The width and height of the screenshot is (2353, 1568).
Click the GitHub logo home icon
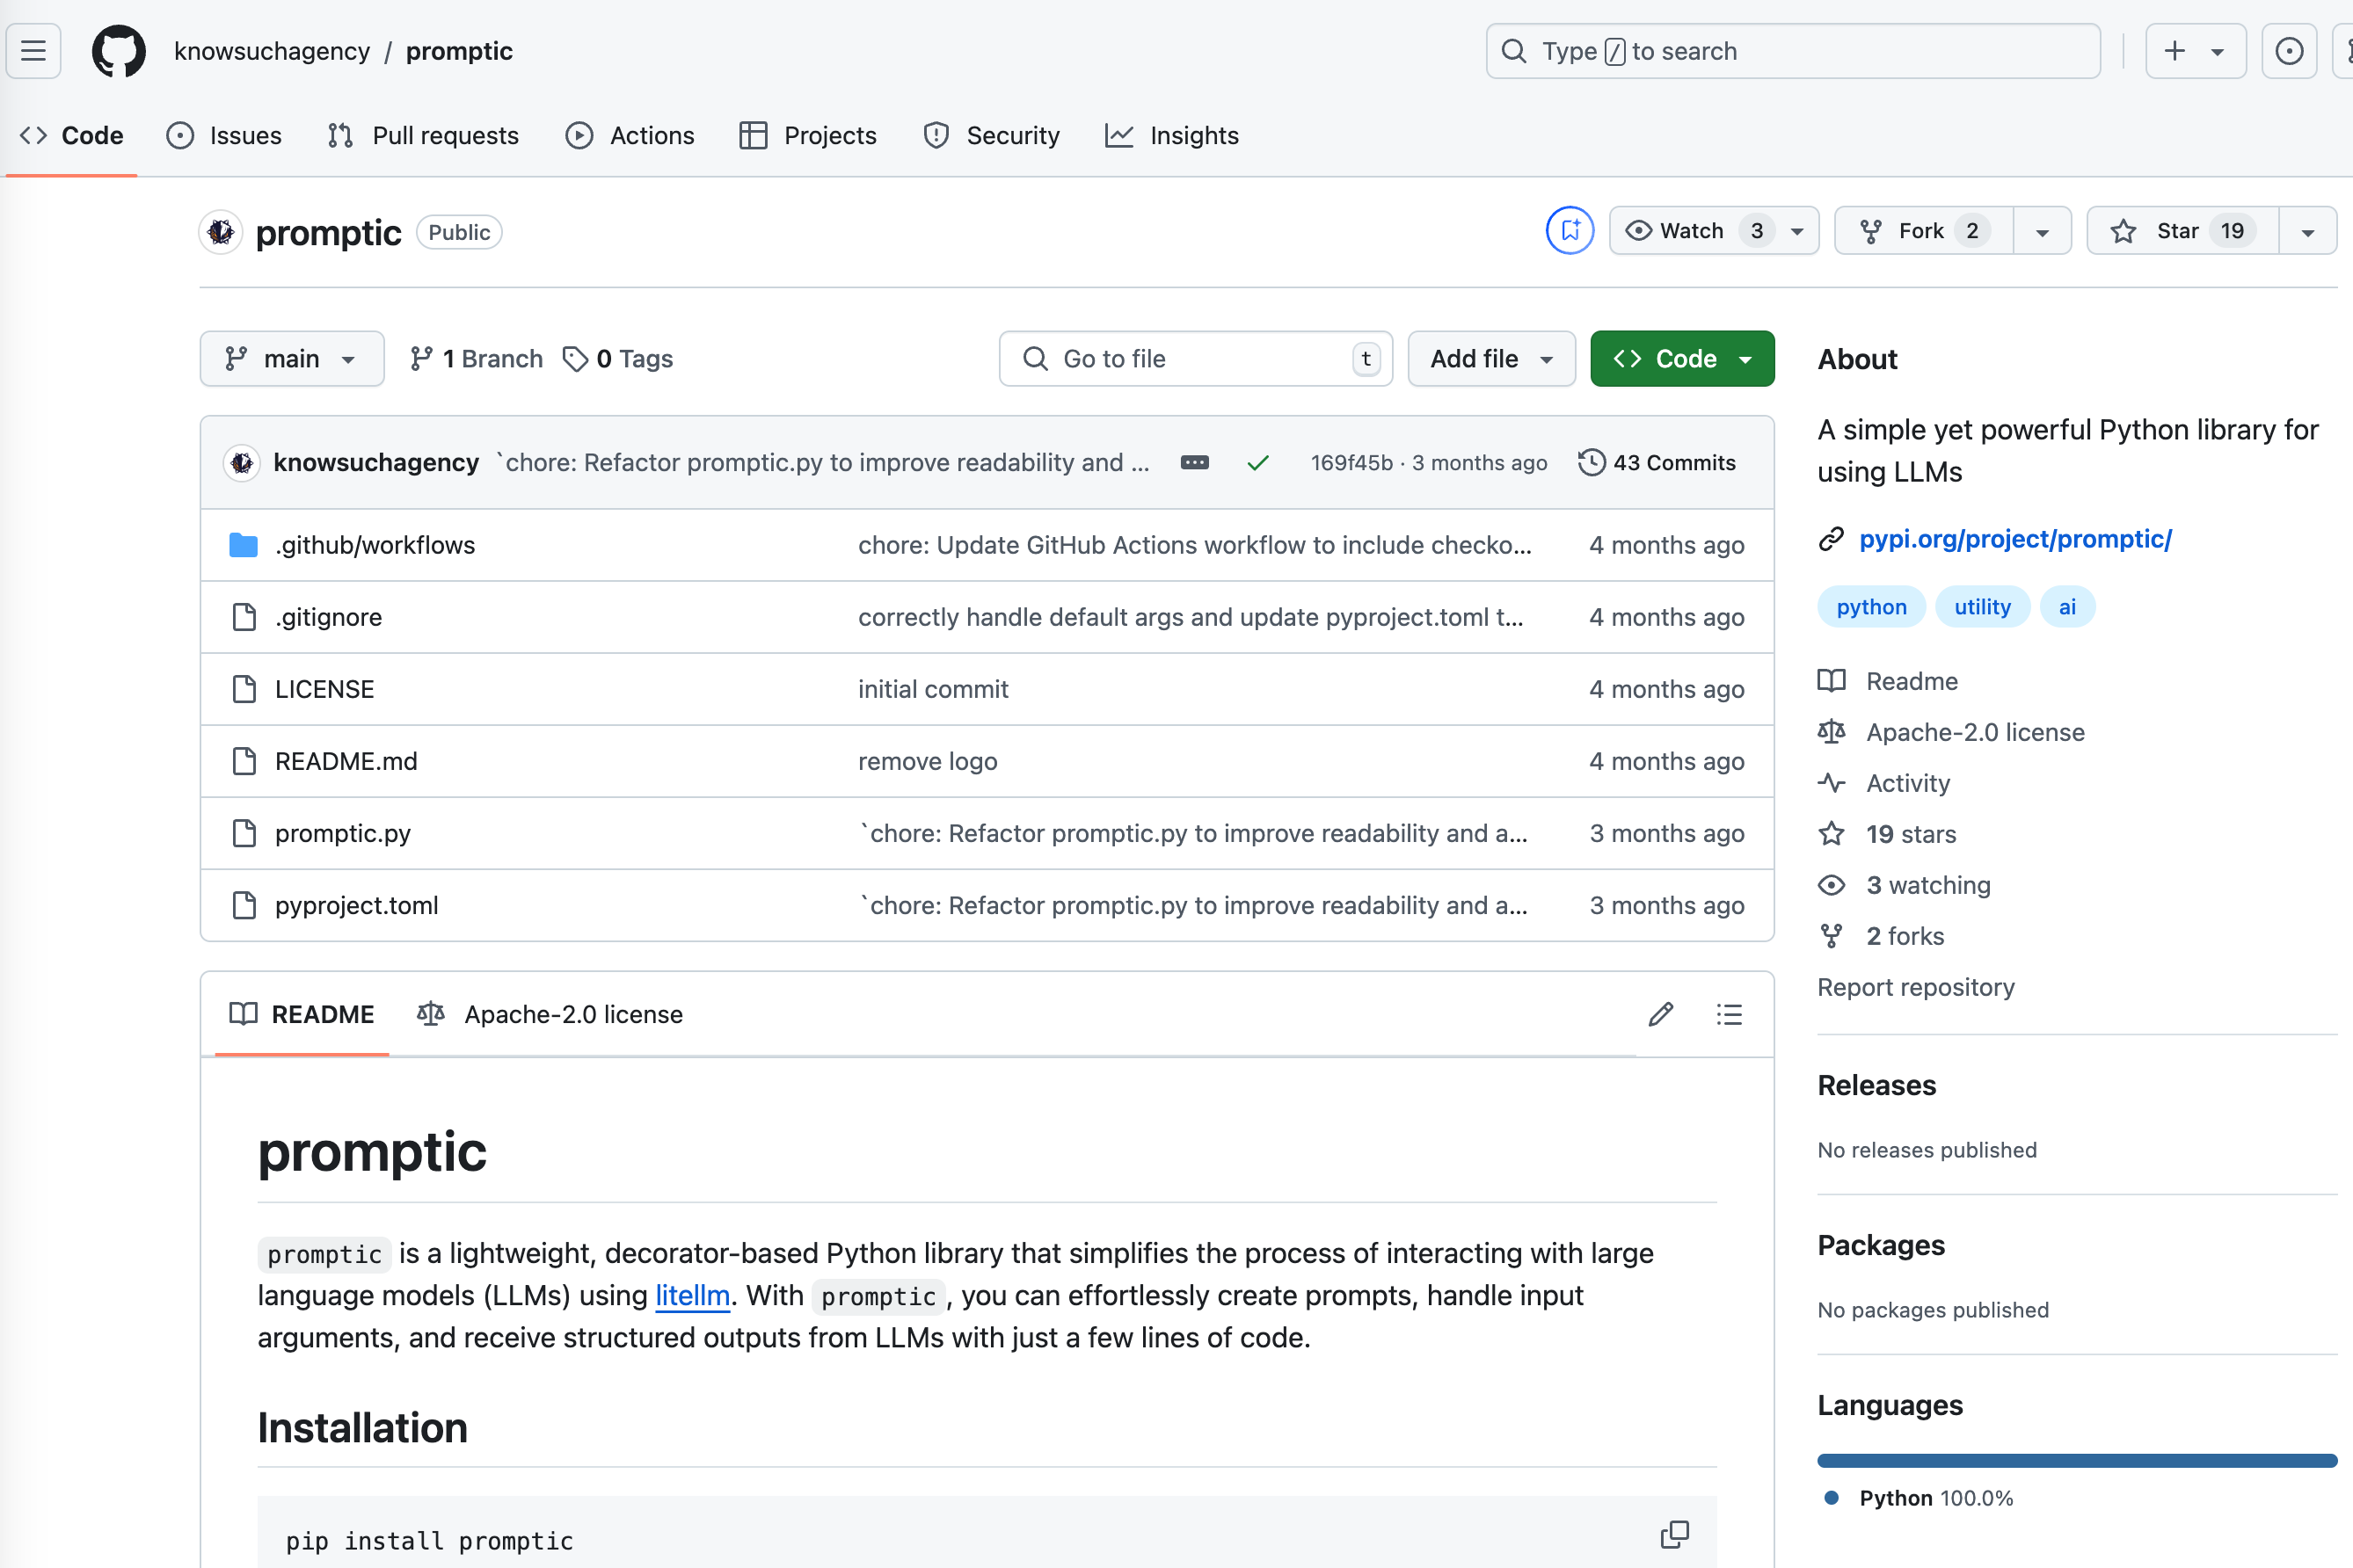click(118, 51)
